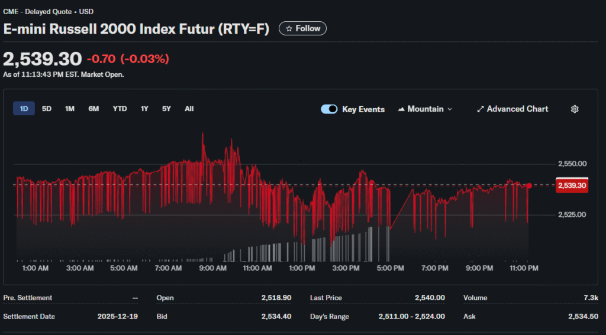Switch the chart to the 1Y range
Image resolution: width=606 pixels, height=335 pixels.
click(x=144, y=109)
